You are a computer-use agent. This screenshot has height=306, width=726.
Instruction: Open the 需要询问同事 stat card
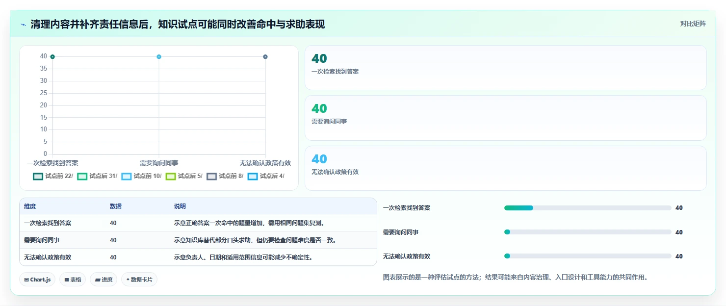(506, 118)
